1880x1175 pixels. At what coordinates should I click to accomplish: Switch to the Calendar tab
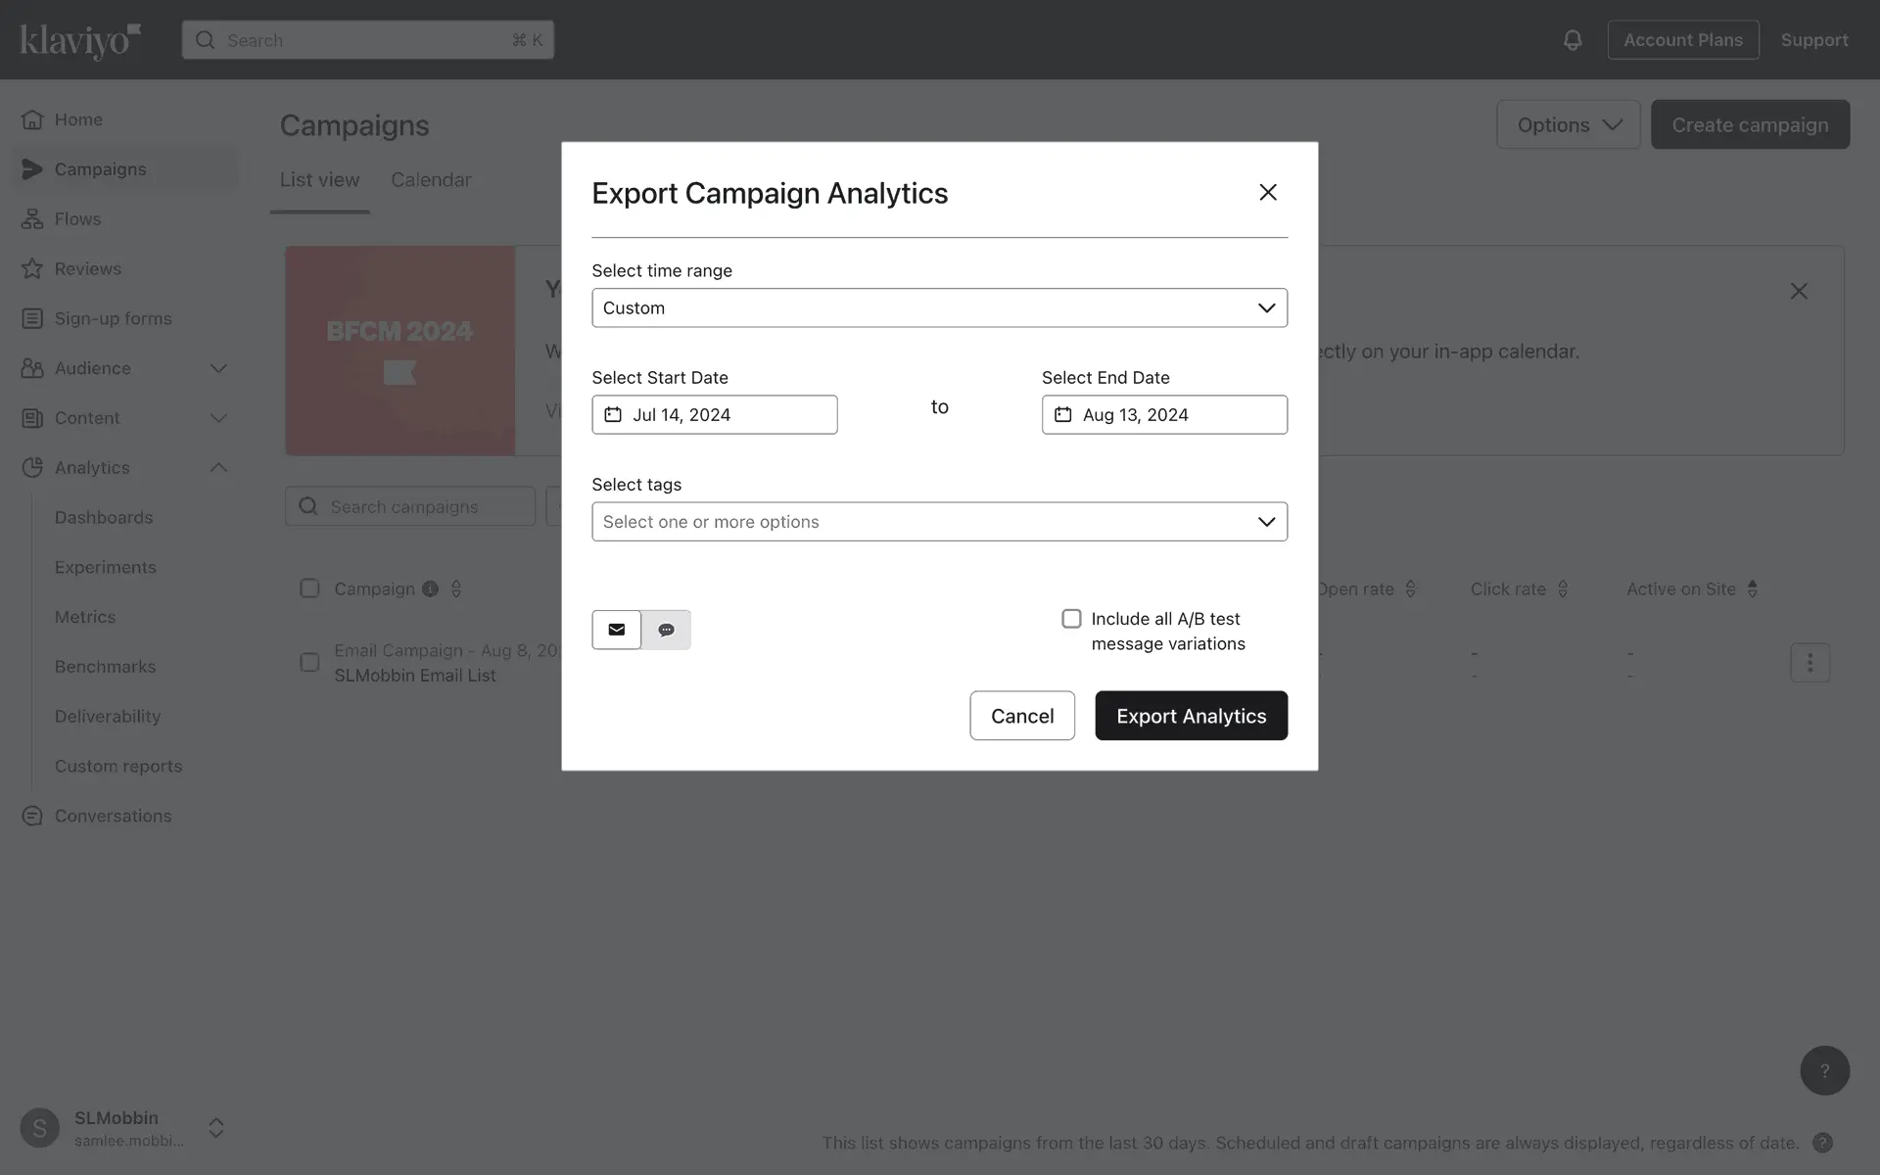pyautogui.click(x=431, y=180)
